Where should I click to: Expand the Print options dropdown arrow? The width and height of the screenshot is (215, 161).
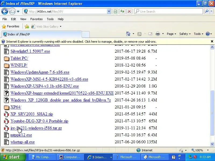coord(163,34)
